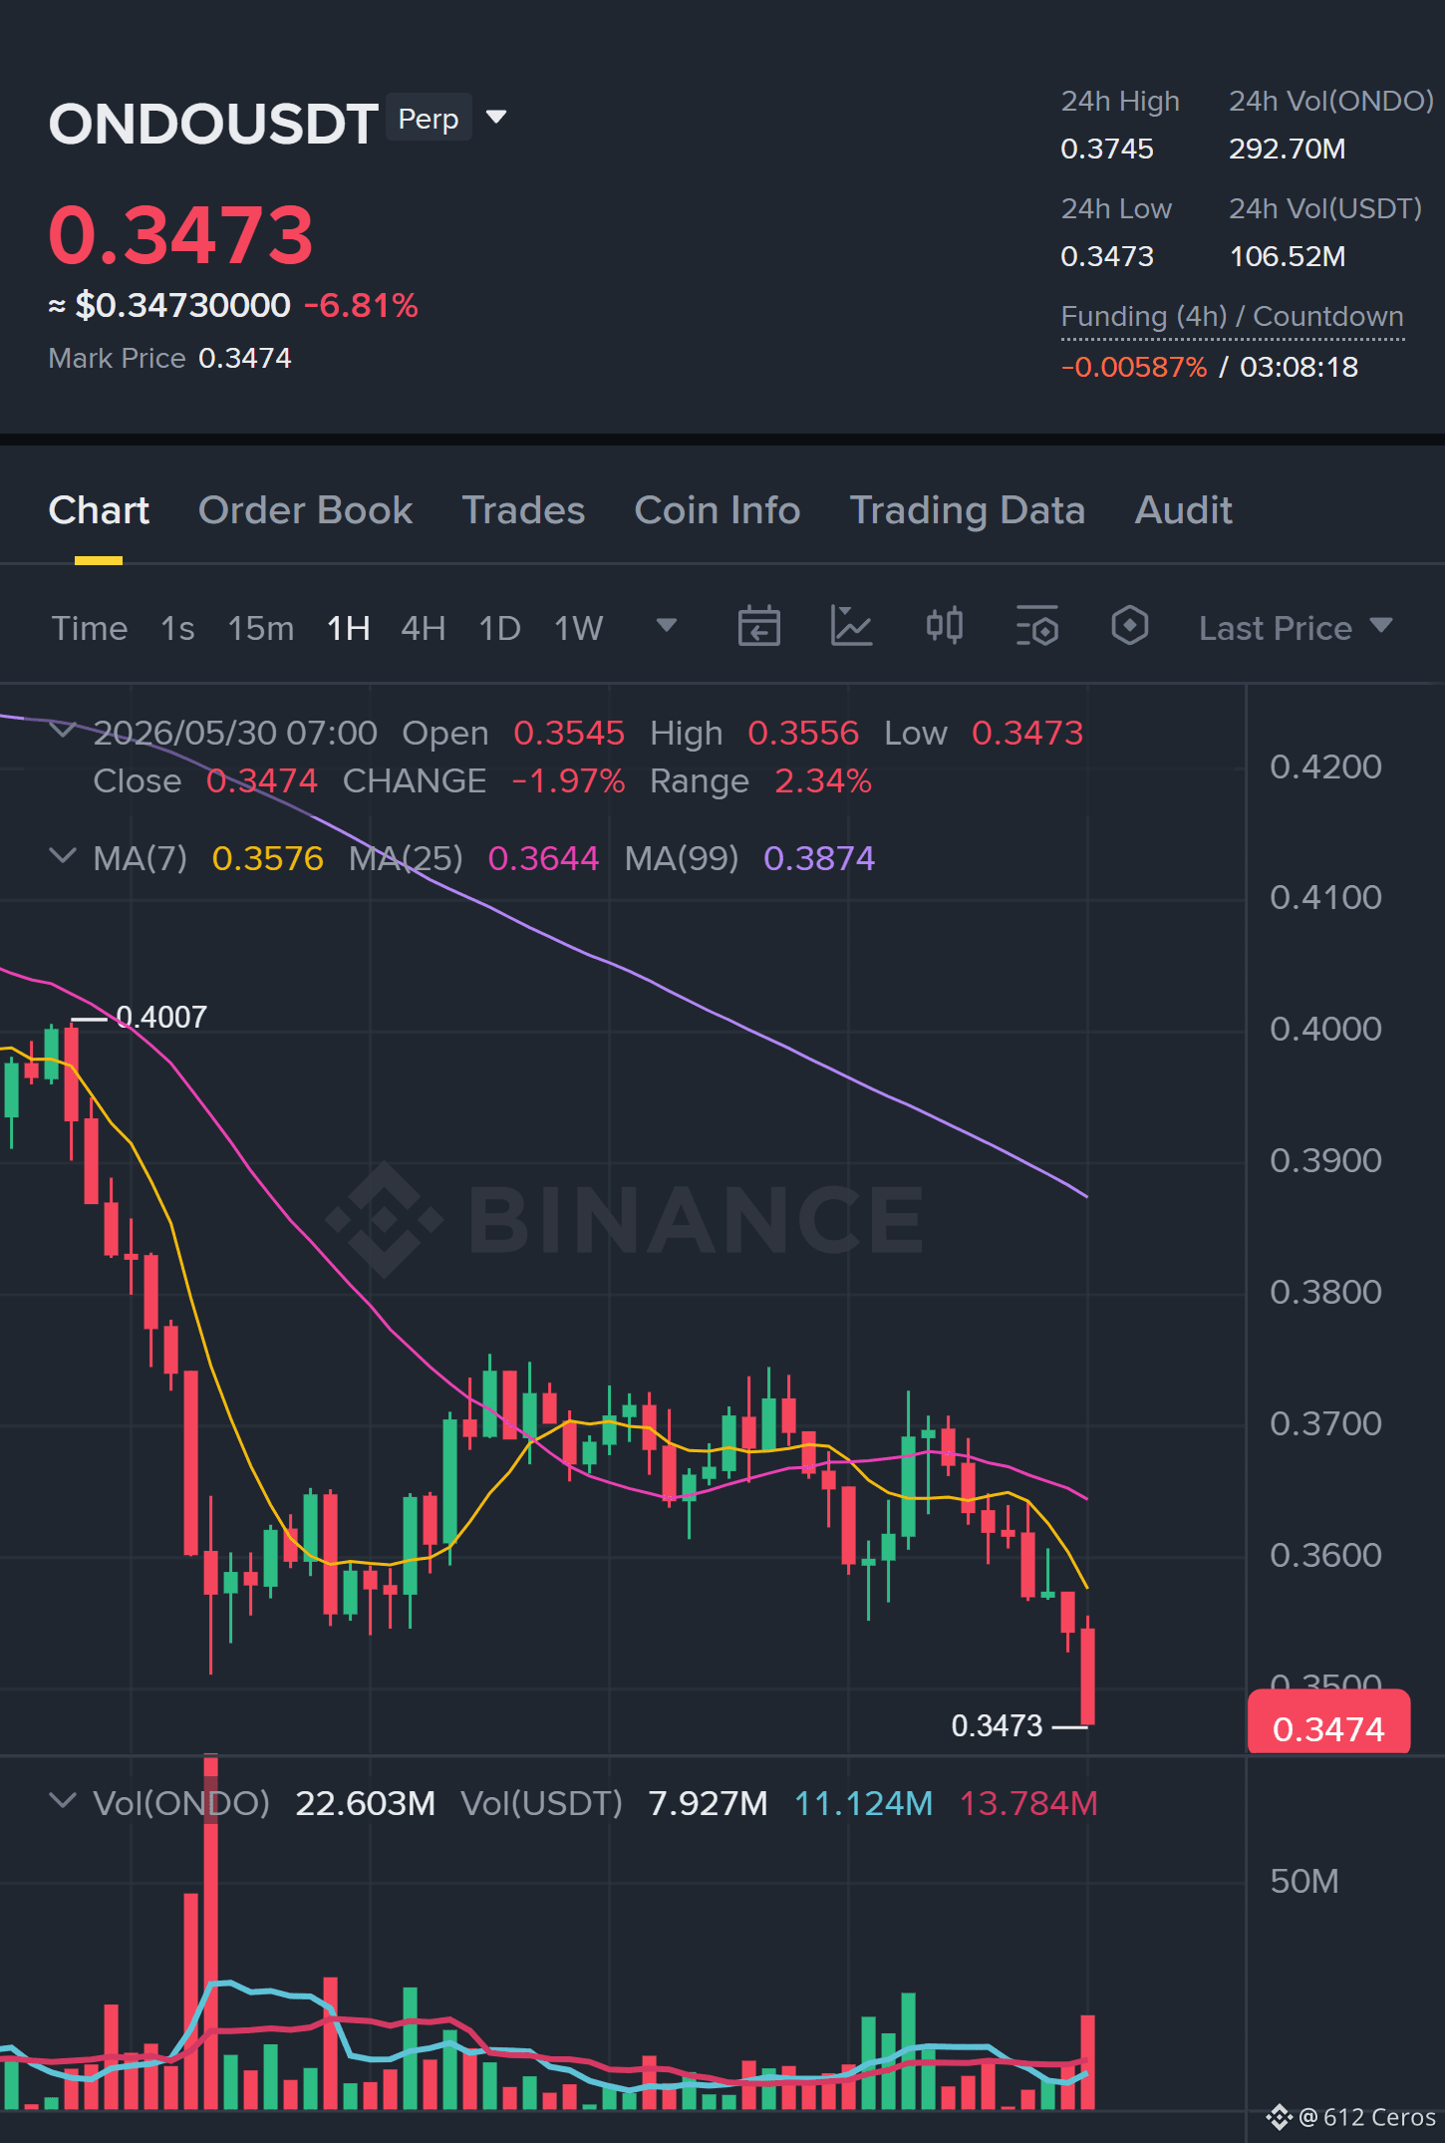The image size is (1445, 2143).
Task: Select the 4H timeframe
Action: [x=423, y=629]
